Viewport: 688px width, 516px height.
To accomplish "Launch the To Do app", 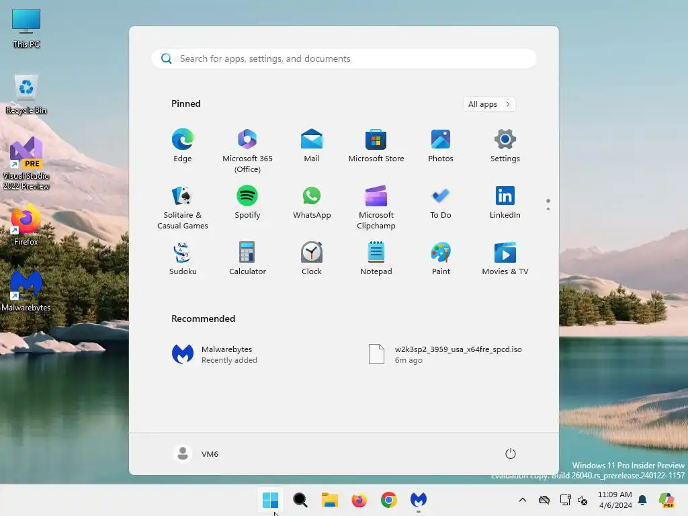I will click(441, 202).
